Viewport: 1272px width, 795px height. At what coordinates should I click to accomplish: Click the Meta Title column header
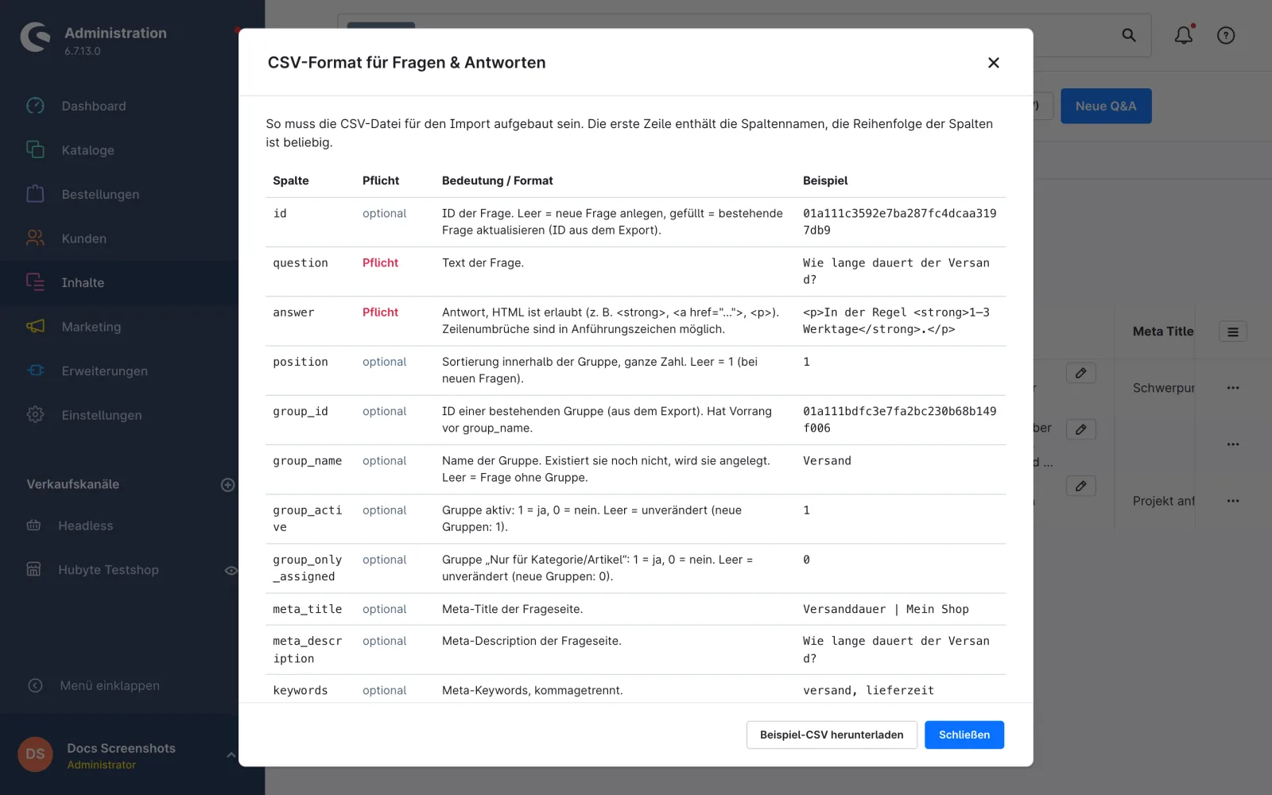coord(1163,332)
